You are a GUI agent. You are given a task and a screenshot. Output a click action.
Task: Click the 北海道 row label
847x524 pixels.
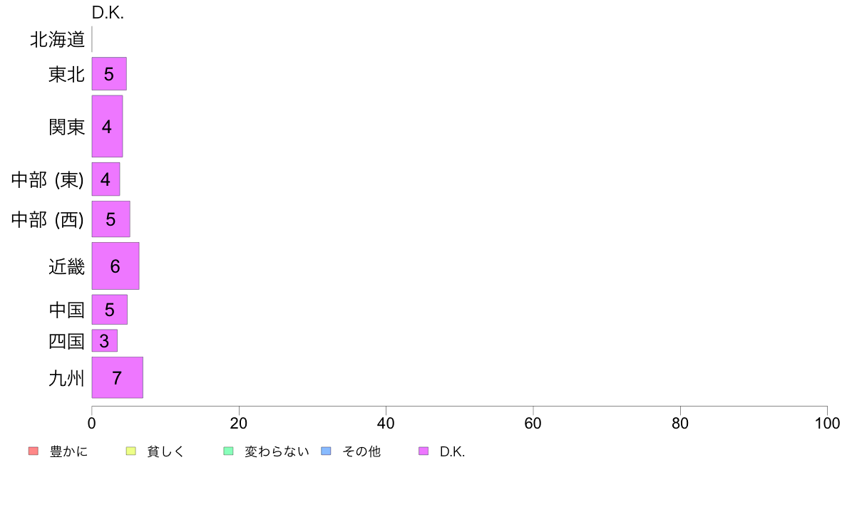tap(57, 39)
